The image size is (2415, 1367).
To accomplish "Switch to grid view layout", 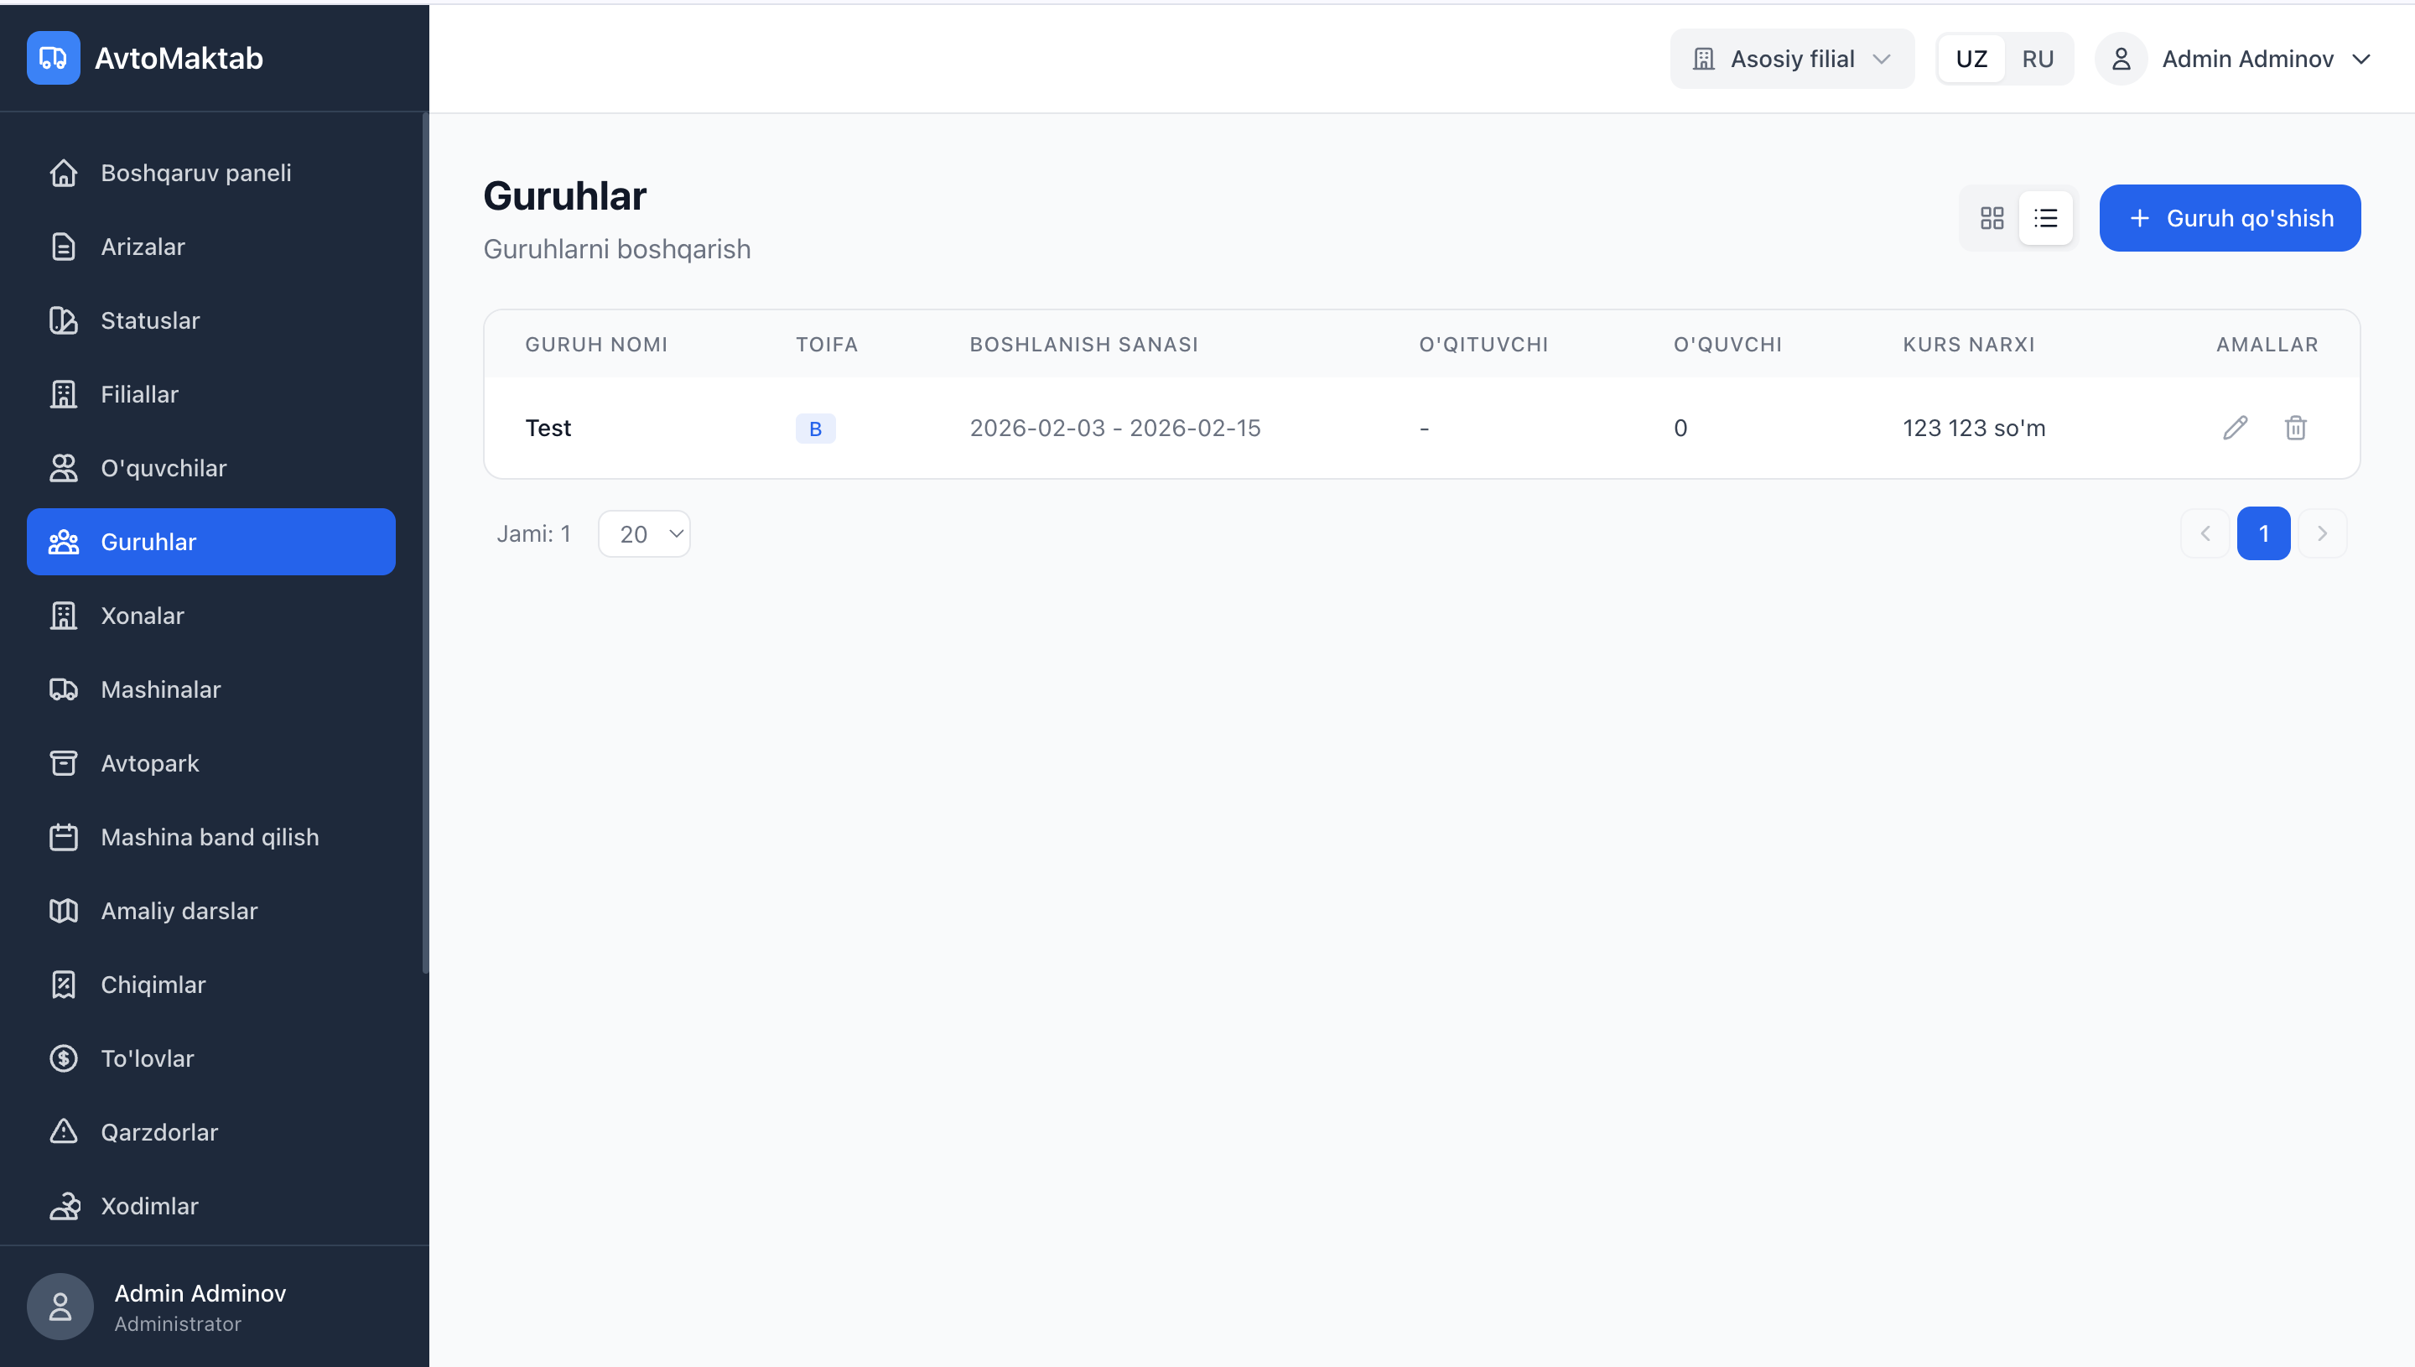I will [x=1992, y=218].
